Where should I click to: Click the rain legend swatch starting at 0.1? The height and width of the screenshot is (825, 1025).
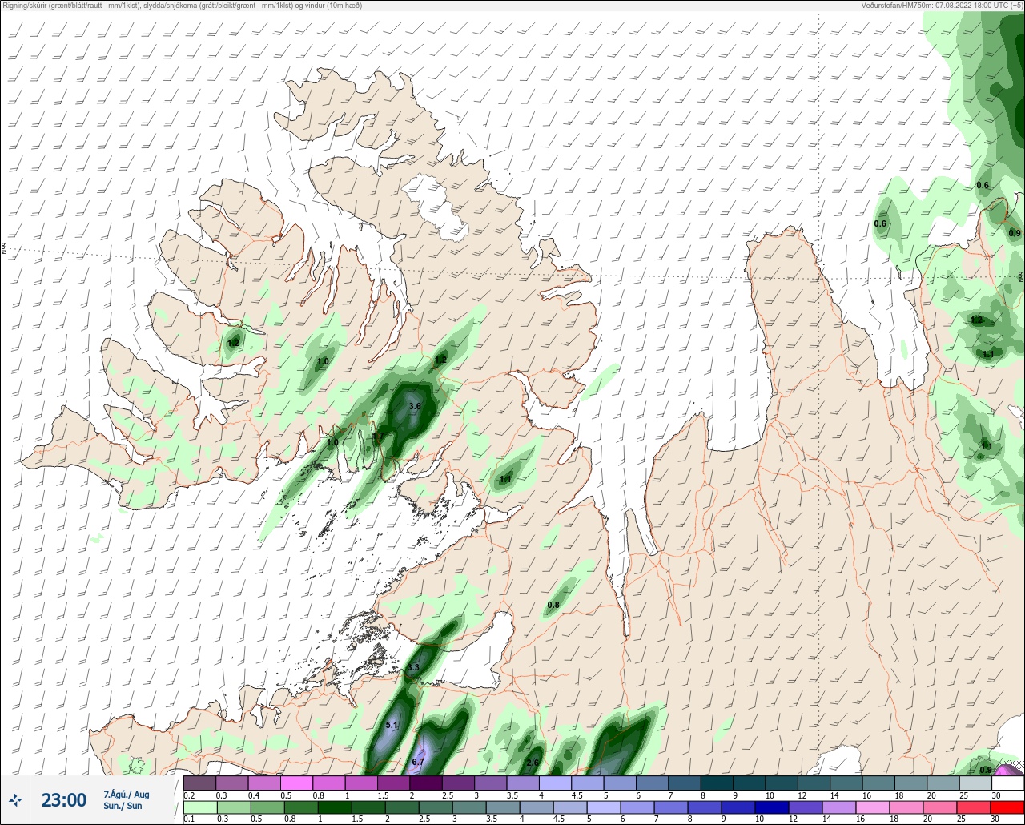tap(199, 807)
